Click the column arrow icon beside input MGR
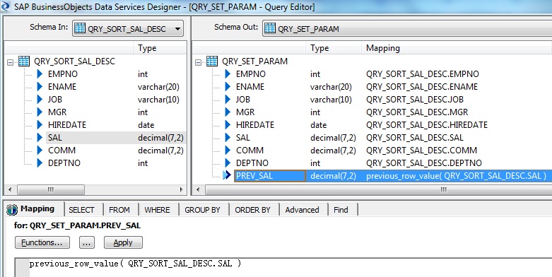 40,112
